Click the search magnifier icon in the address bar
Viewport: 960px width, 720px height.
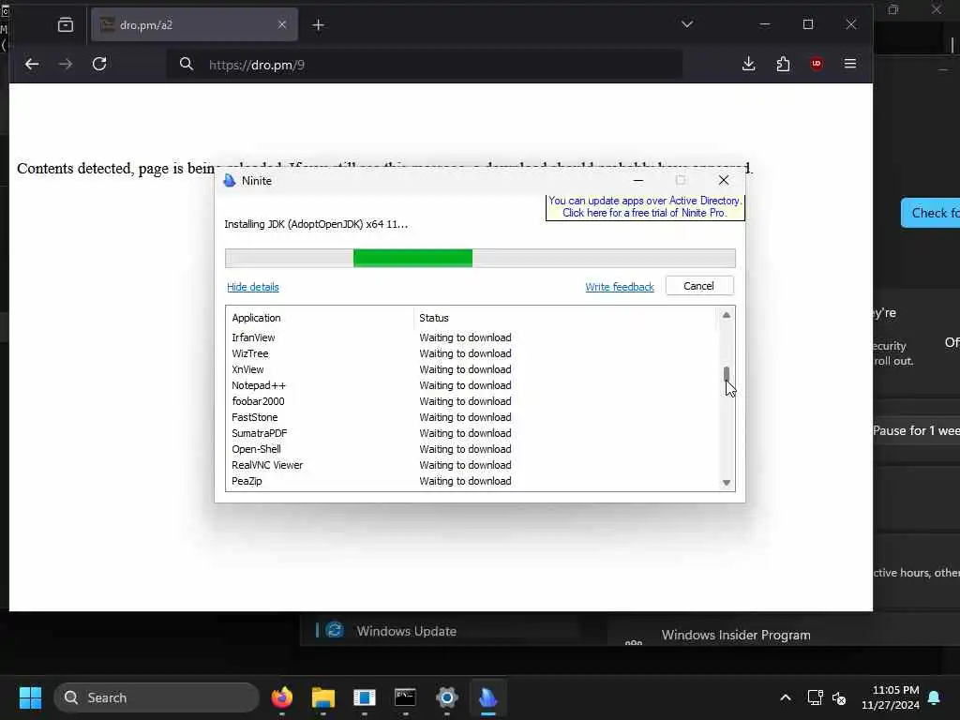click(187, 64)
